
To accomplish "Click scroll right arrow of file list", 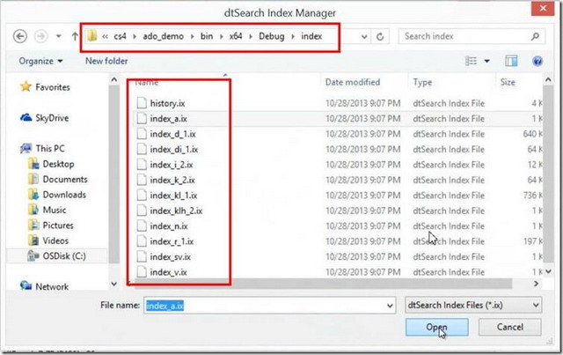I will (x=536, y=284).
